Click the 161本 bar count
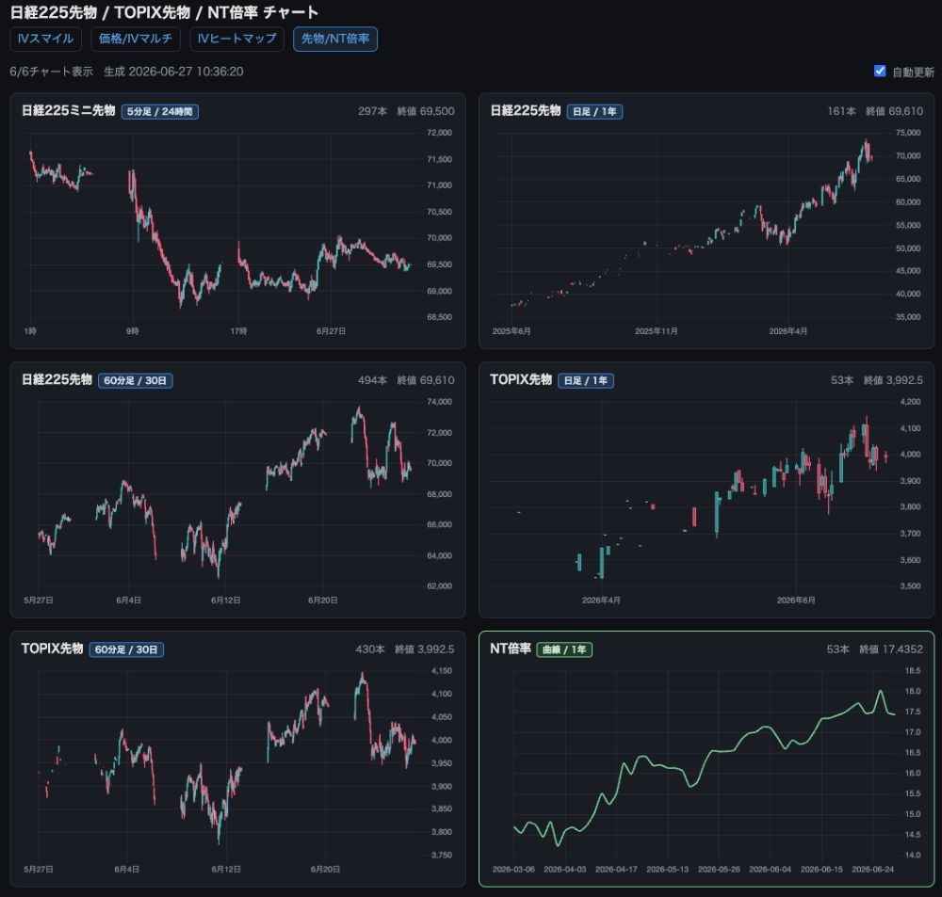The height and width of the screenshot is (897, 942). [x=841, y=112]
